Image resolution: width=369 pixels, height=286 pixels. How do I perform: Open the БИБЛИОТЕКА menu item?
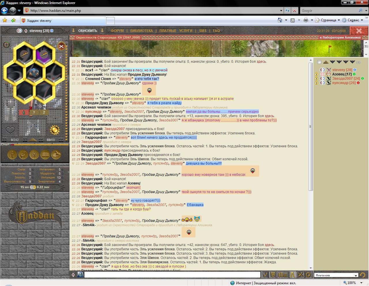[142, 30]
